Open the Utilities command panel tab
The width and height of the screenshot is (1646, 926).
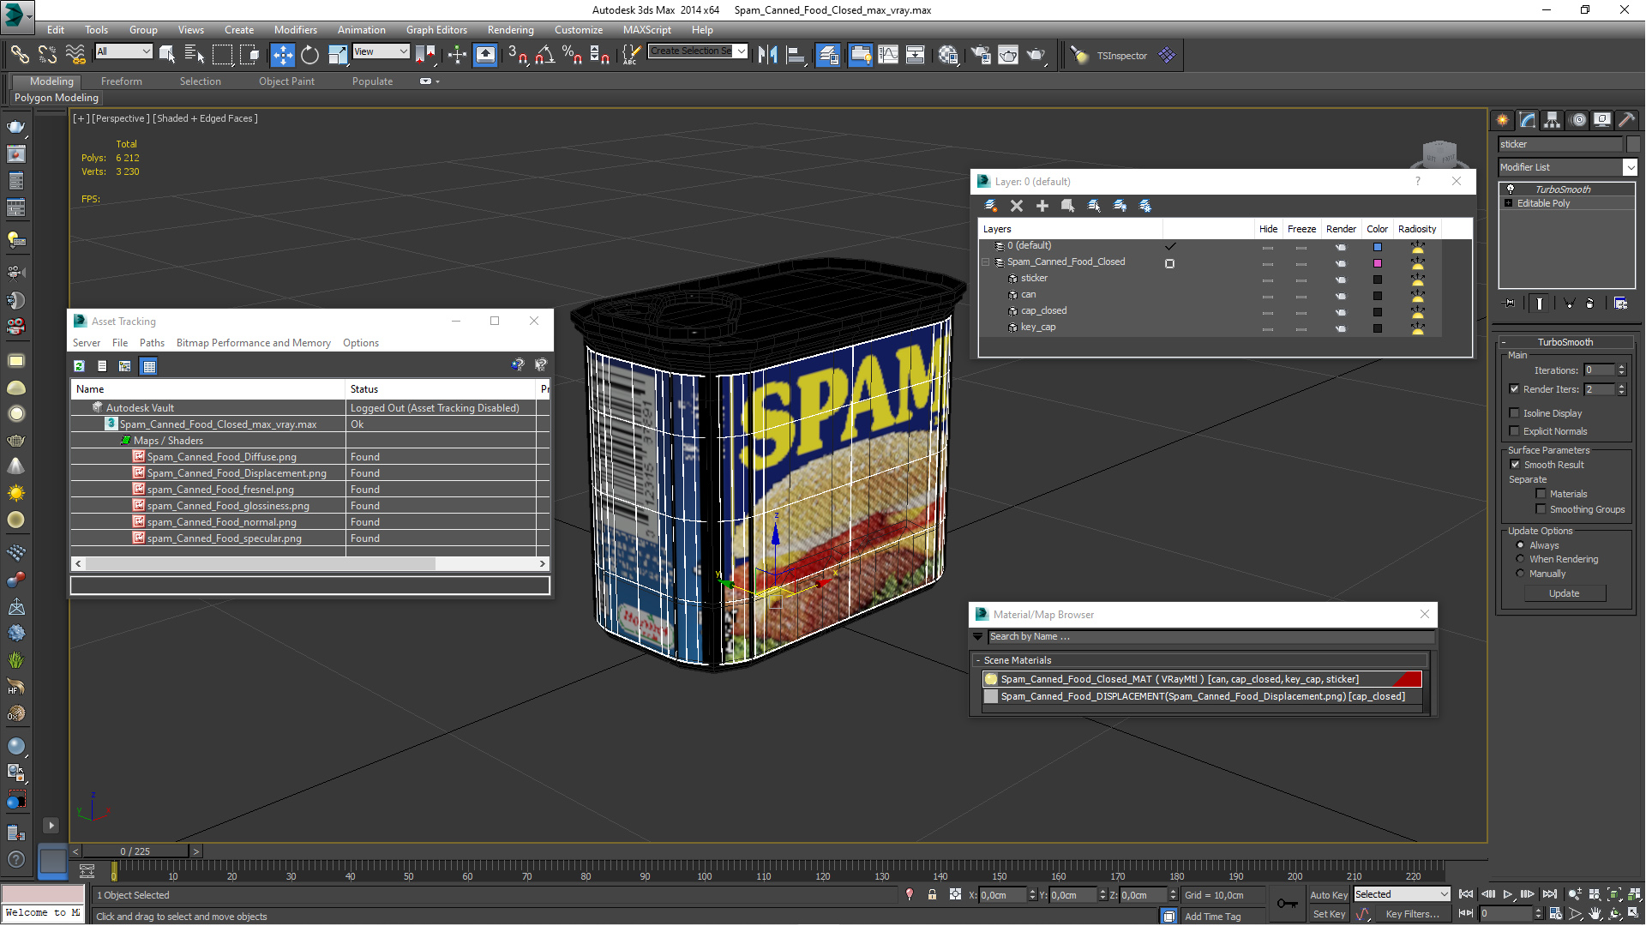click(x=1626, y=120)
